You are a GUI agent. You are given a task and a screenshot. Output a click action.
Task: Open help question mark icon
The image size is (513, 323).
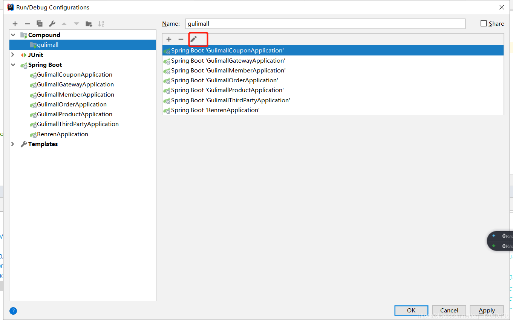pyautogui.click(x=13, y=311)
